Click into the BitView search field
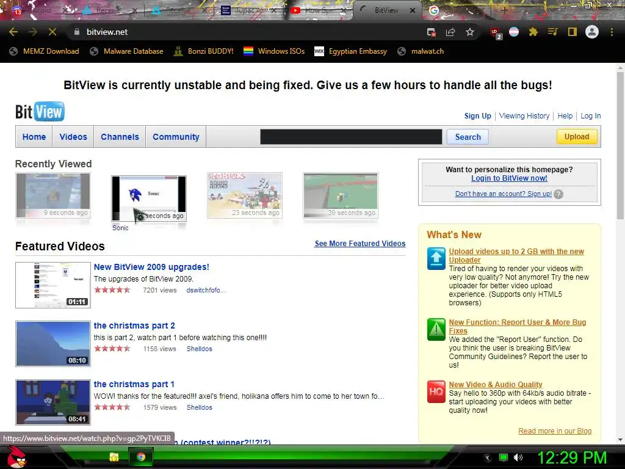This screenshot has width=625, height=469. point(351,137)
